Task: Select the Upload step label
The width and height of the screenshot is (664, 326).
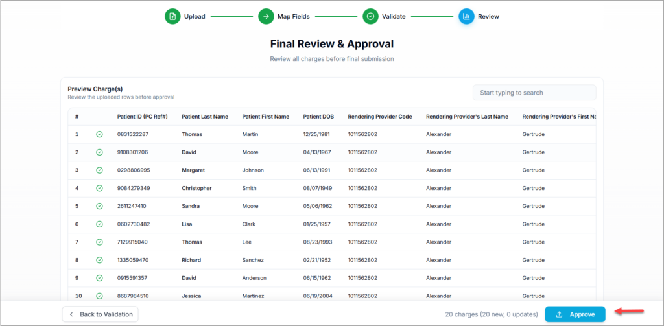Action: click(195, 17)
